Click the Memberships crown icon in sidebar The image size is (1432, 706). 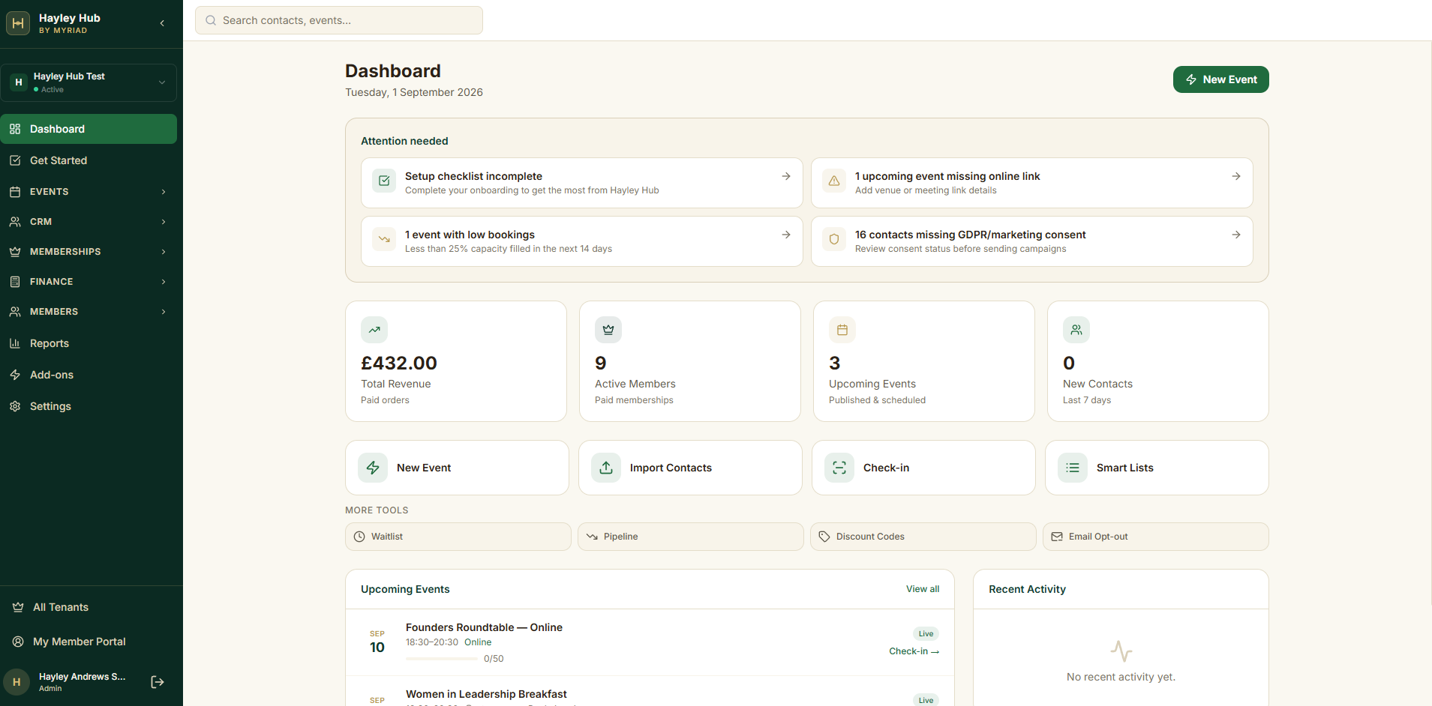click(15, 252)
